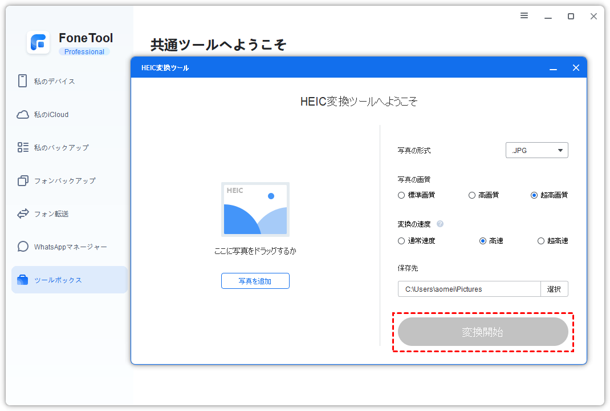
Task: Expand the .JPG photo format dropdown
Action: [x=537, y=151]
